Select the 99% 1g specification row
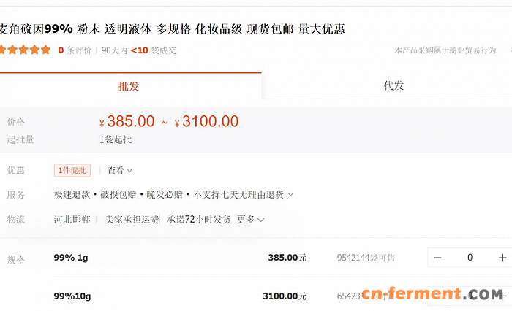This screenshot has width=512, height=311. (71, 257)
